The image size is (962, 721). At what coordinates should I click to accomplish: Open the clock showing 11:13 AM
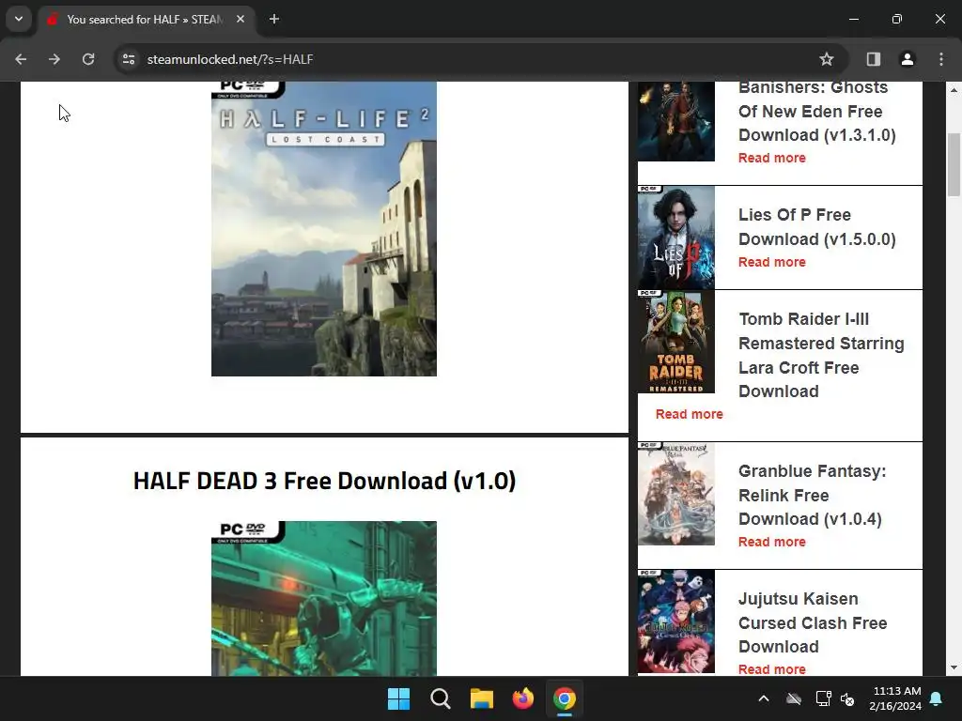(x=895, y=698)
